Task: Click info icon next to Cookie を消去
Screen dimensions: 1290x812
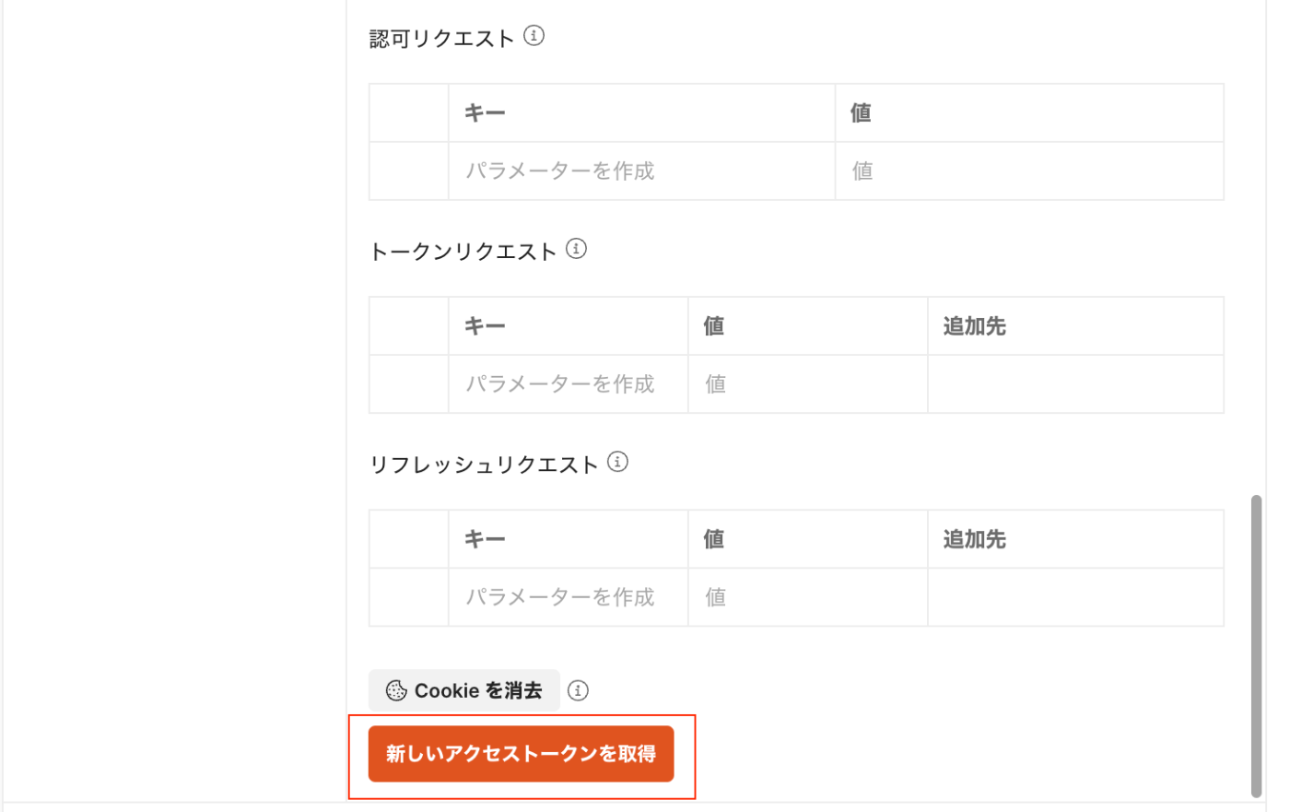Action: [578, 690]
